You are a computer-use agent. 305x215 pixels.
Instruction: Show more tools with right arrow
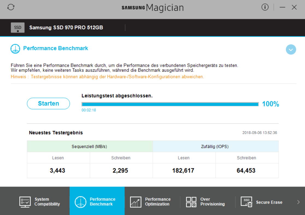click(298, 202)
